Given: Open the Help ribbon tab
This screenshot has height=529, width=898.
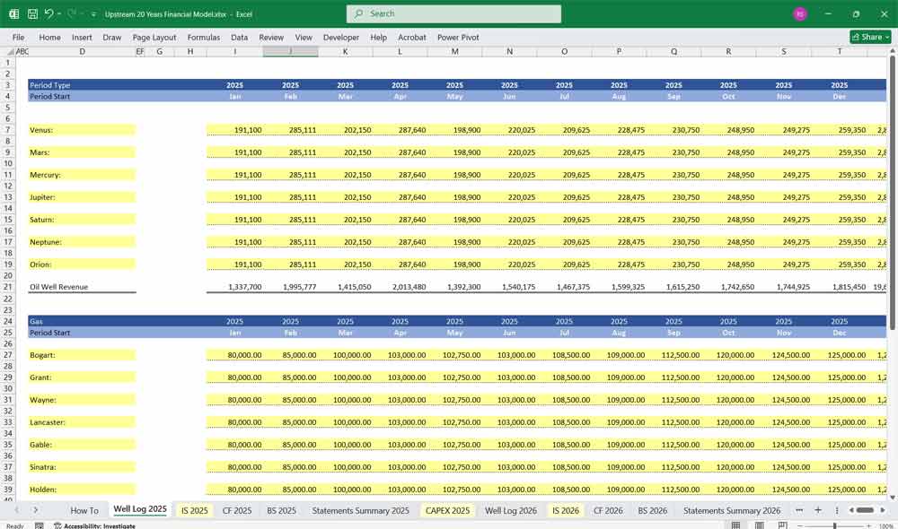Looking at the screenshot, I should click(378, 37).
